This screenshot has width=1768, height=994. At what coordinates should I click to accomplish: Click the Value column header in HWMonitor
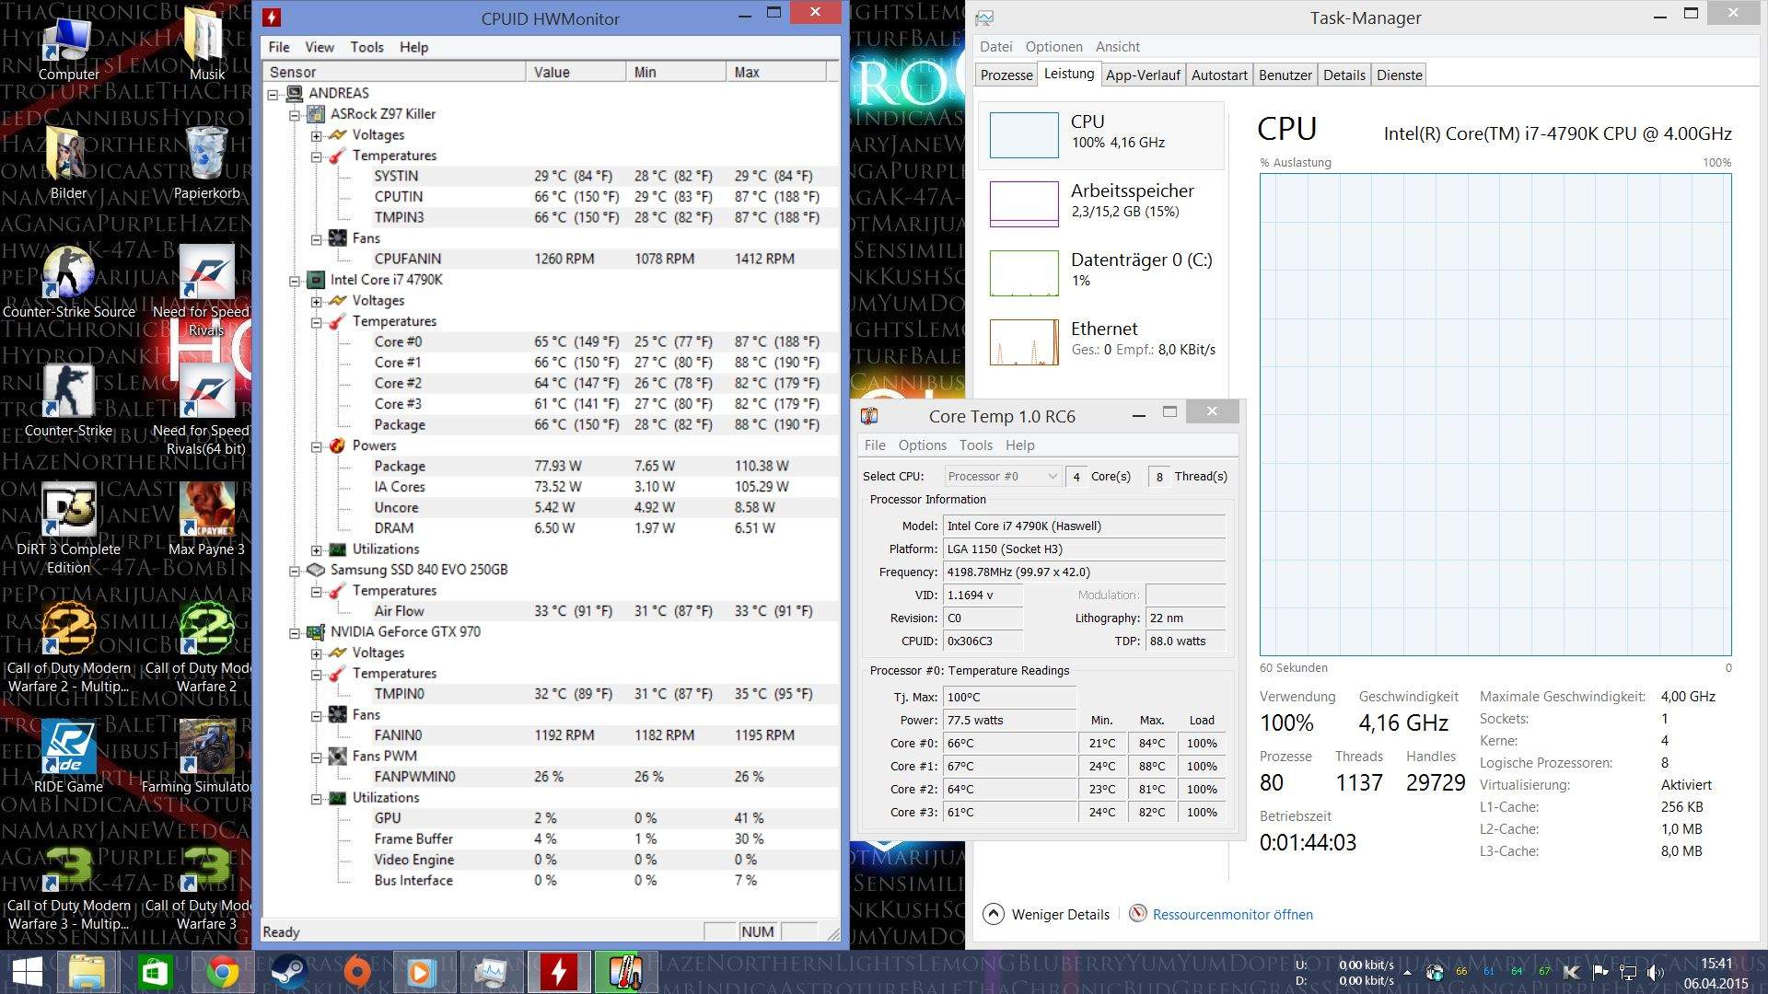click(576, 72)
